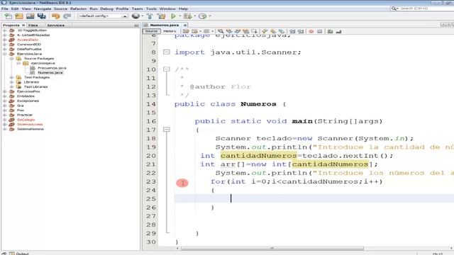The width and height of the screenshot is (454, 255).
Task: Open the Profile Project dropdown arrow
Action: click(x=210, y=16)
